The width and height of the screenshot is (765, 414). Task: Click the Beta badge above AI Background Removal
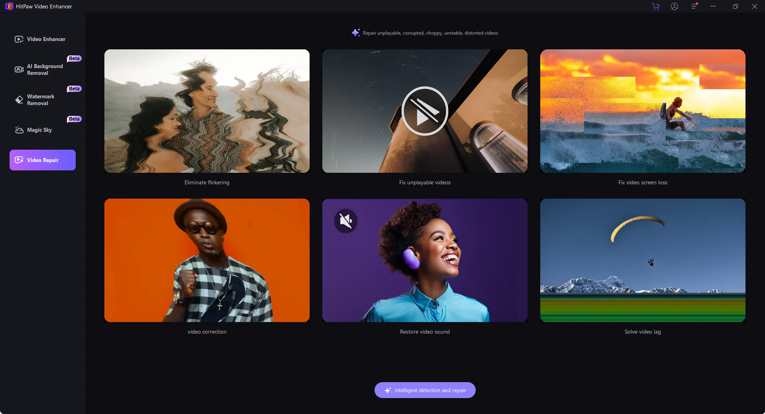[x=74, y=59]
